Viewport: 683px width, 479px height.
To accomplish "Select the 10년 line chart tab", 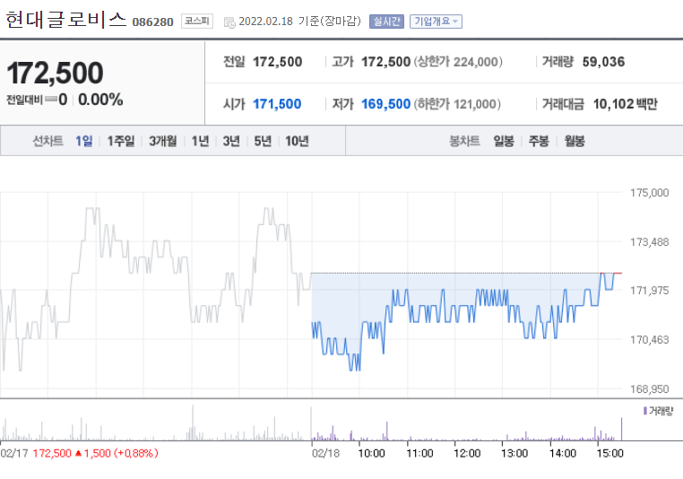I will [297, 141].
